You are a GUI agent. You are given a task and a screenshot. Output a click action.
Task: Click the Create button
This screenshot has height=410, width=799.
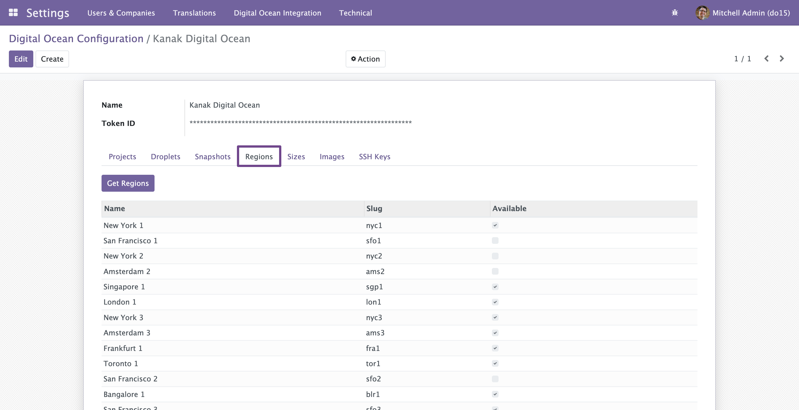coord(52,59)
